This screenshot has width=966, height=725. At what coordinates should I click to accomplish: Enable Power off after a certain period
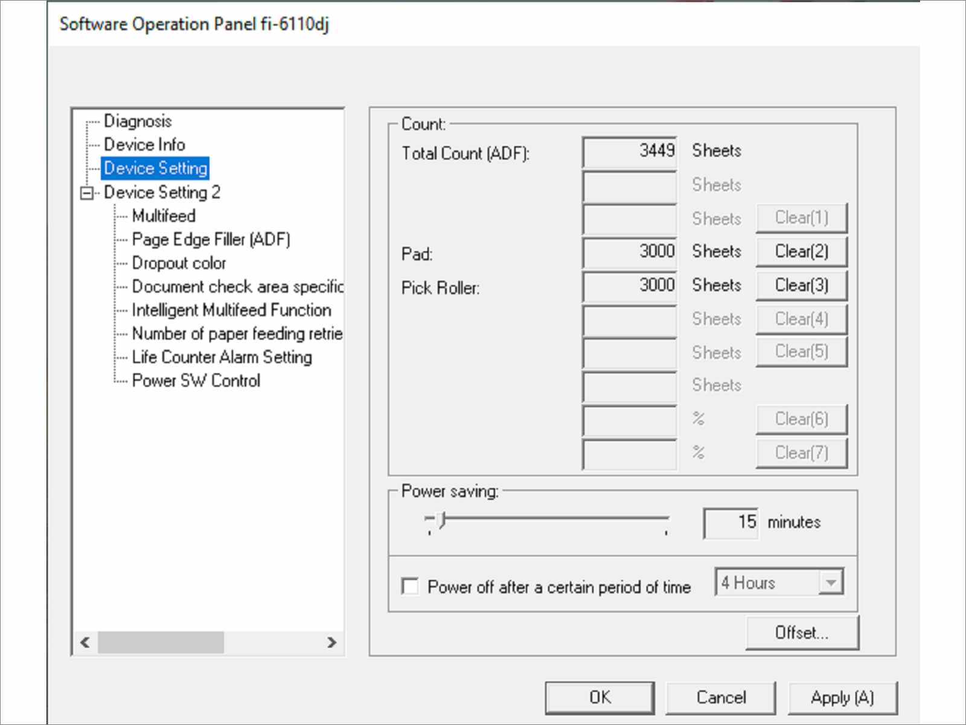point(410,586)
